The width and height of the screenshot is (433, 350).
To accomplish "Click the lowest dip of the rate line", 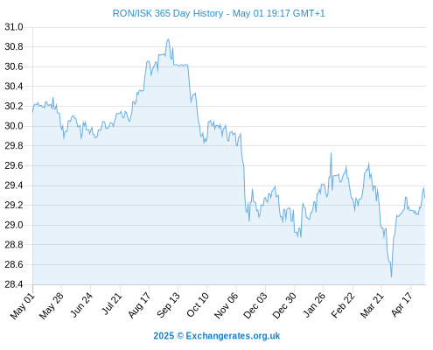I will [391, 276].
